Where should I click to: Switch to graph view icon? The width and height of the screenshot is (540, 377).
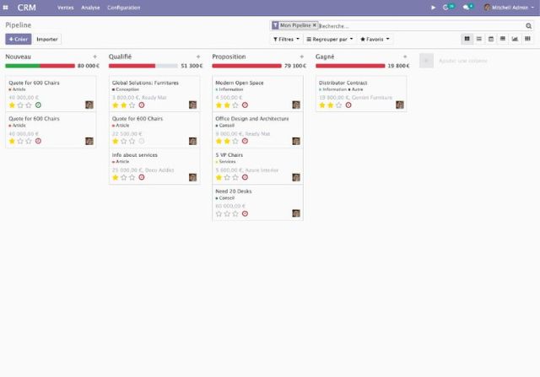point(515,39)
